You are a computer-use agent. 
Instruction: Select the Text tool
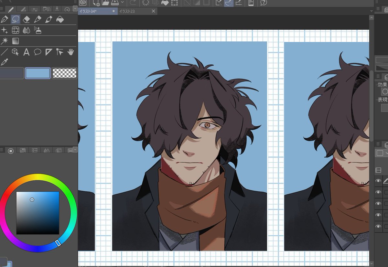(27, 52)
